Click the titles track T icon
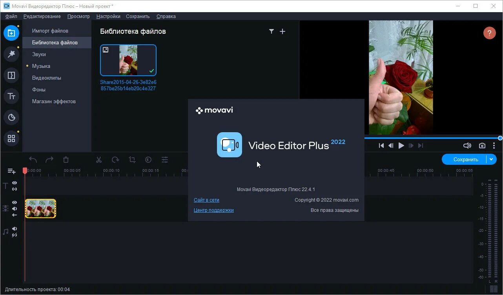503x295 pixels. tap(5, 186)
